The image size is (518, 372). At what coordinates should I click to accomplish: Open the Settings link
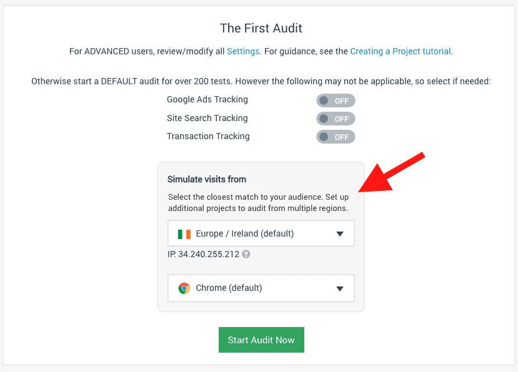243,51
